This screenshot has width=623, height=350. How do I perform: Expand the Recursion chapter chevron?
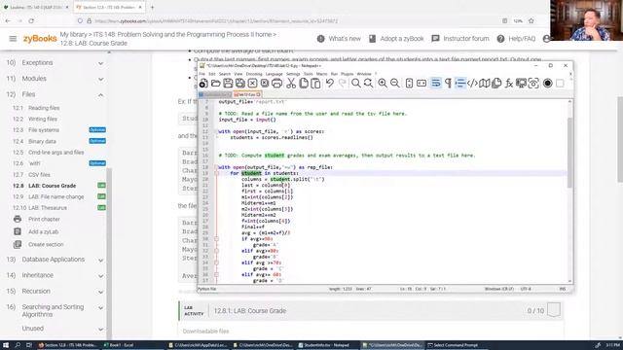(x=101, y=292)
